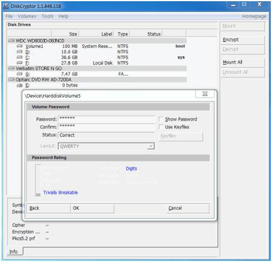The width and height of the screenshot is (272, 262).
Task: Minimize the DiskCryptor window
Action: (233, 5)
